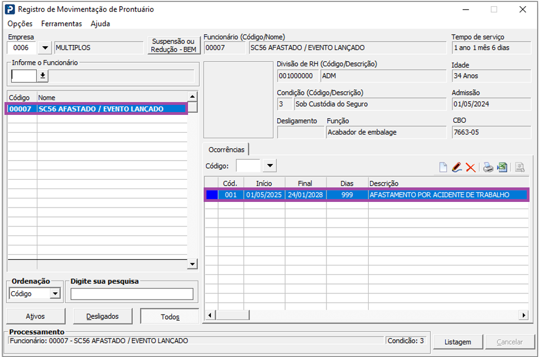Click occurrence start date 01/05/2025
This screenshot has width=539, height=357.
[x=264, y=195]
